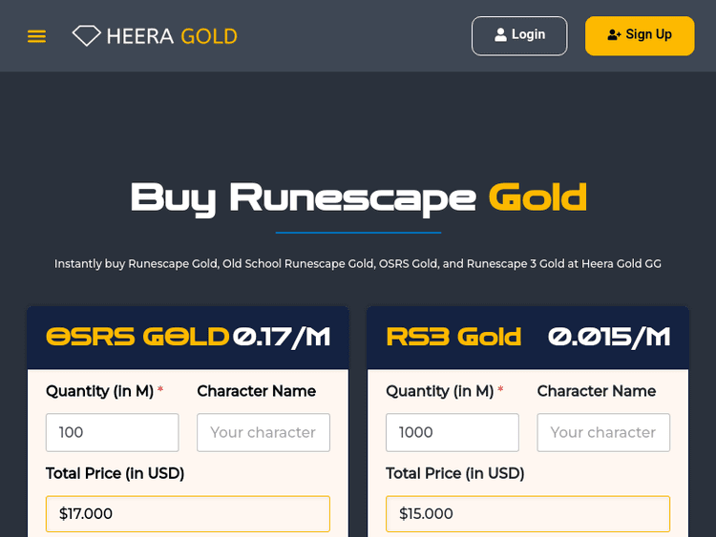Focus the RS3 Gold quantity field
Screen dimensions: 716x537
click(452, 432)
